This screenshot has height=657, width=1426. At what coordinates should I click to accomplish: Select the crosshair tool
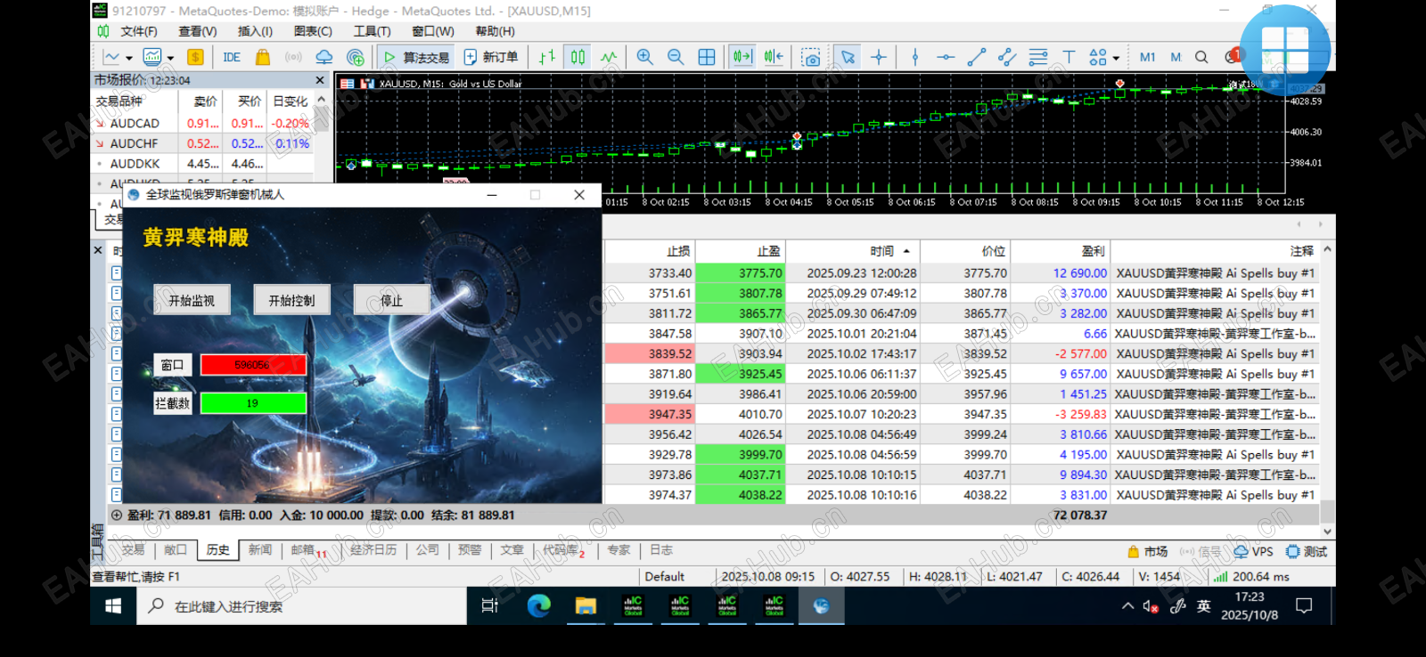(879, 57)
